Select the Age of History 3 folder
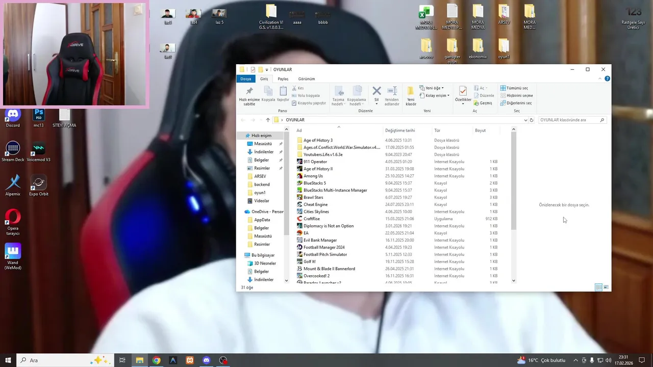 318,140
